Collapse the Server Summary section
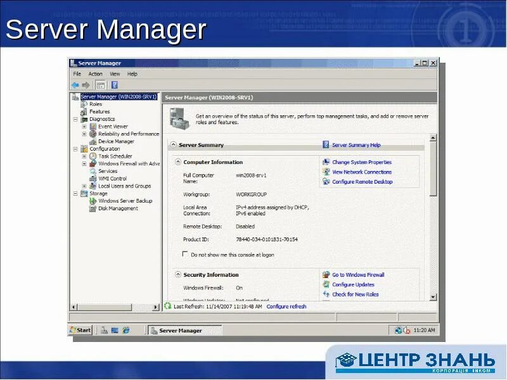507x380 pixels. tap(174, 145)
